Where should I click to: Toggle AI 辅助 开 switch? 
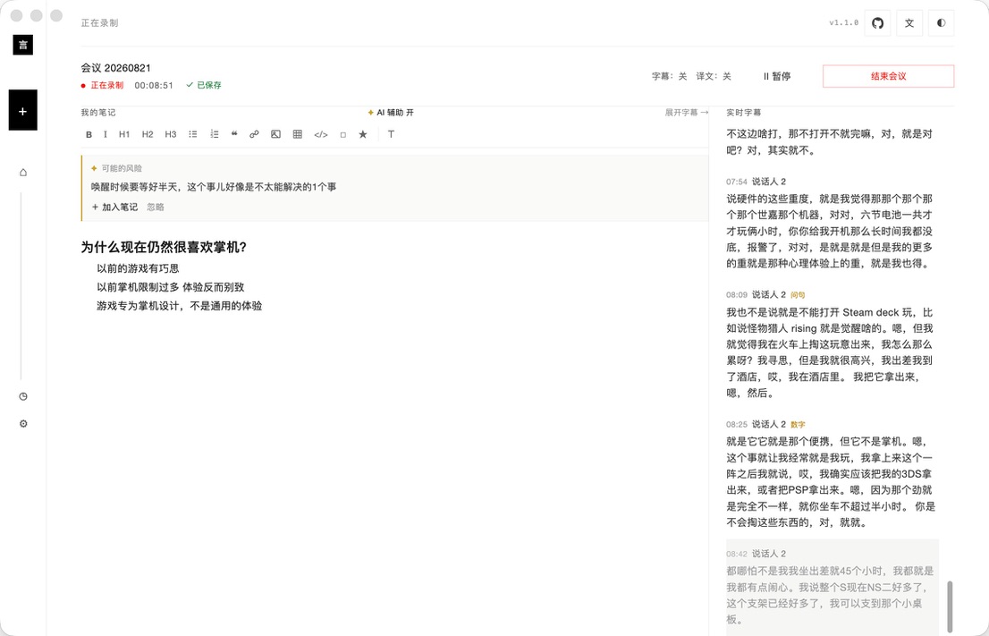(391, 113)
